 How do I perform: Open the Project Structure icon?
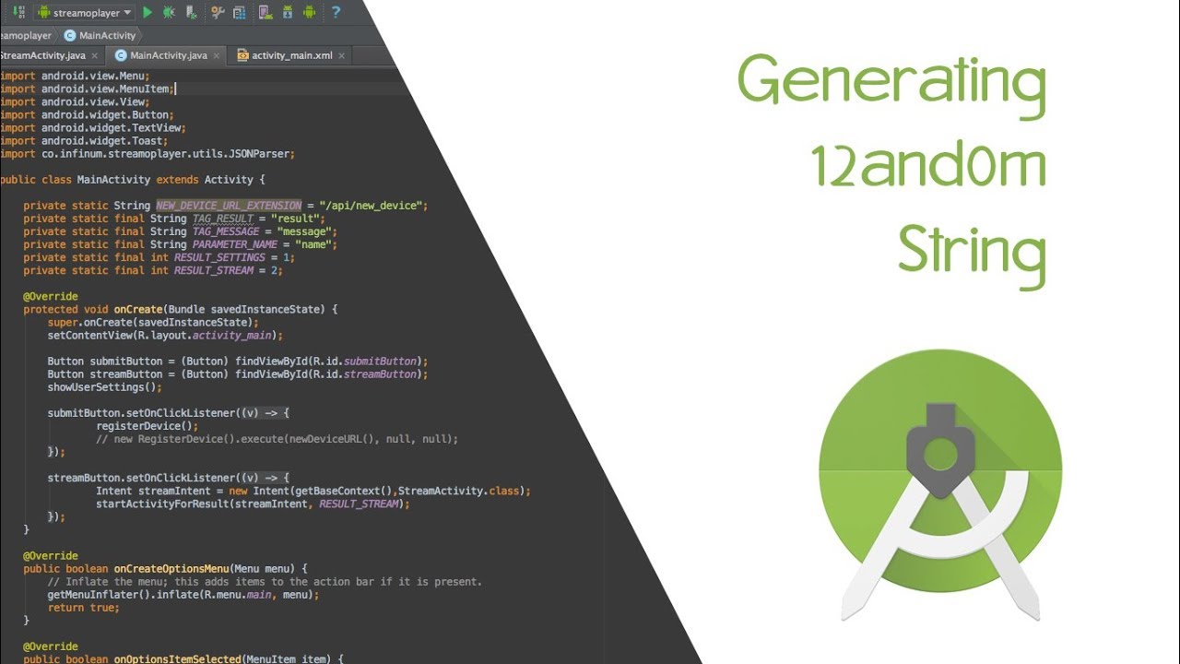tap(240, 13)
